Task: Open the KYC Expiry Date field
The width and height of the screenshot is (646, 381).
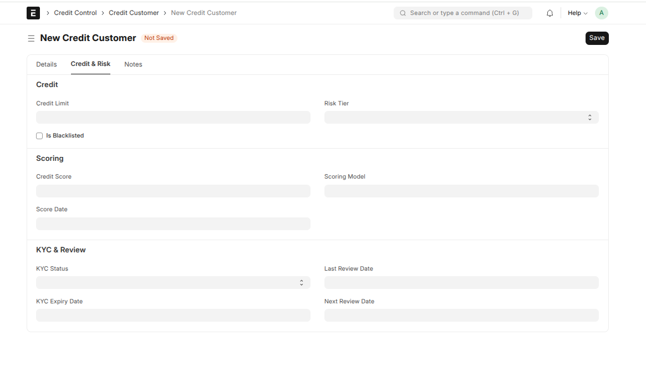Action: [x=173, y=316]
